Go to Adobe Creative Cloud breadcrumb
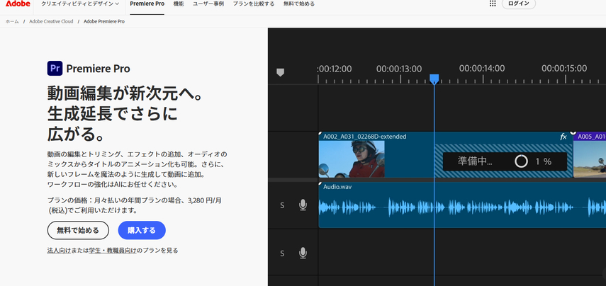Image resolution: width=606 pixels, height=286 pixels. point(51,22)
